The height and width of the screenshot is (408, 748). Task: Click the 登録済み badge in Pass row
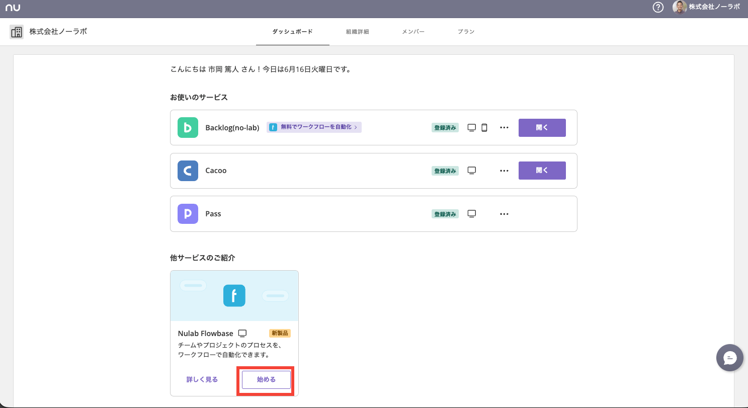[x=445, y=214]
